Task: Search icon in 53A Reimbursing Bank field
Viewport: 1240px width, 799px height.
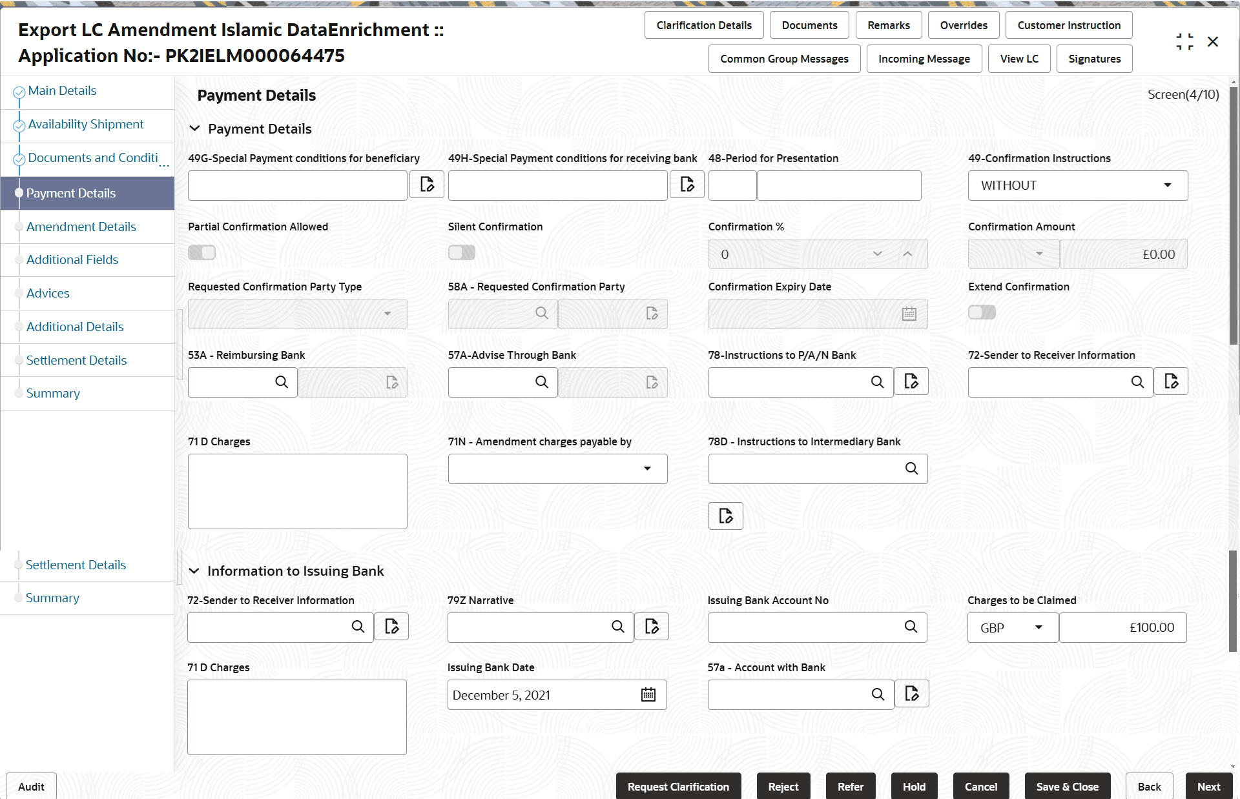Action: pos(282,382)
